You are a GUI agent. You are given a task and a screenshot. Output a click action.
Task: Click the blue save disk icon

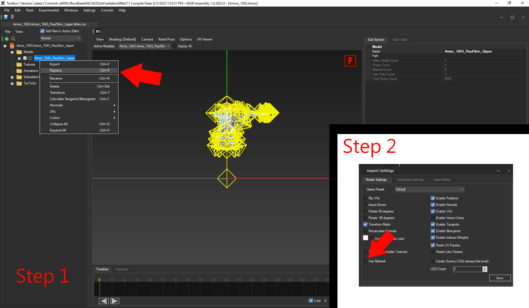6,17
